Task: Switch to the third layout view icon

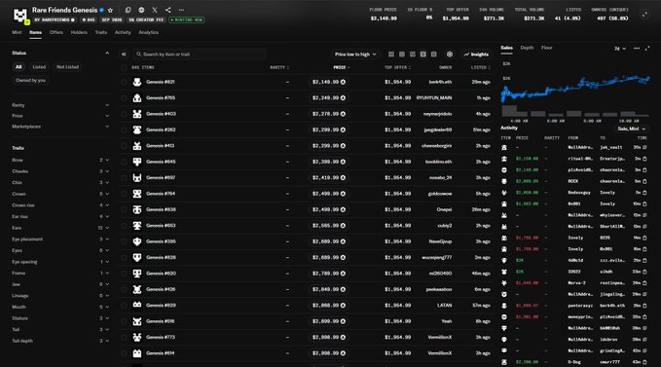Action: click(413, 55)
